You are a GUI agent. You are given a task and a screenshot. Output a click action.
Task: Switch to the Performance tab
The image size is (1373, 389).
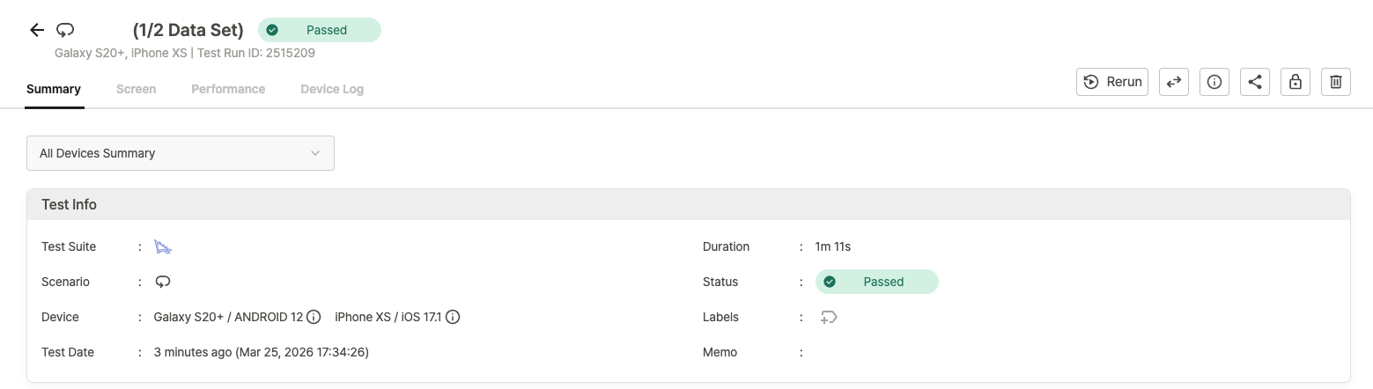coord(228,89)
